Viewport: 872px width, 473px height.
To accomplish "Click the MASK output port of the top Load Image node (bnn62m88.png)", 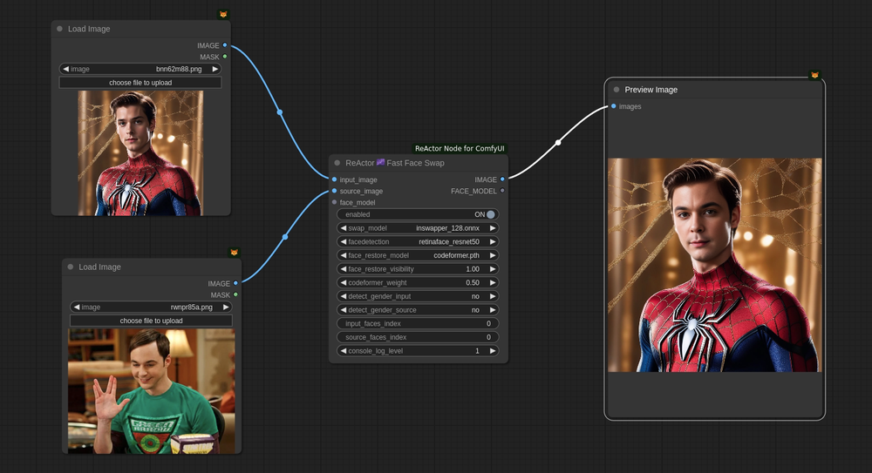I will point(225,57).
